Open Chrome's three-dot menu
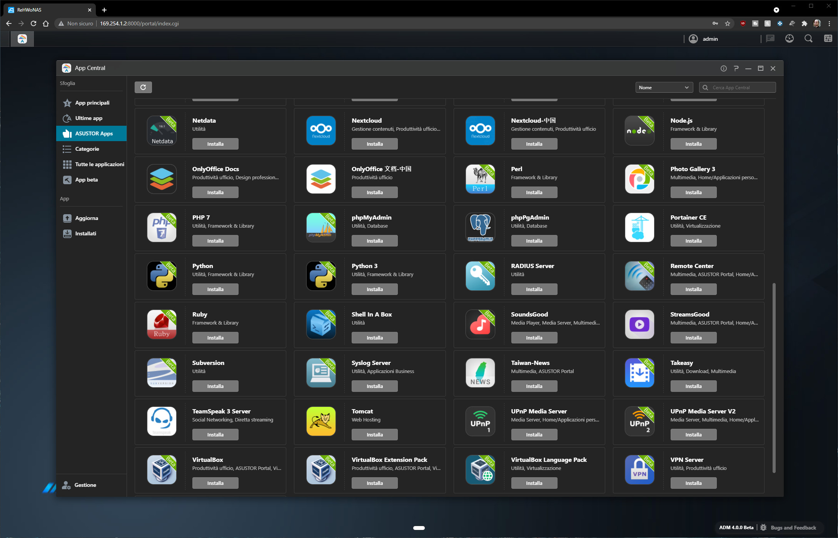Screen dimensions: 838x538 point(829,23)
